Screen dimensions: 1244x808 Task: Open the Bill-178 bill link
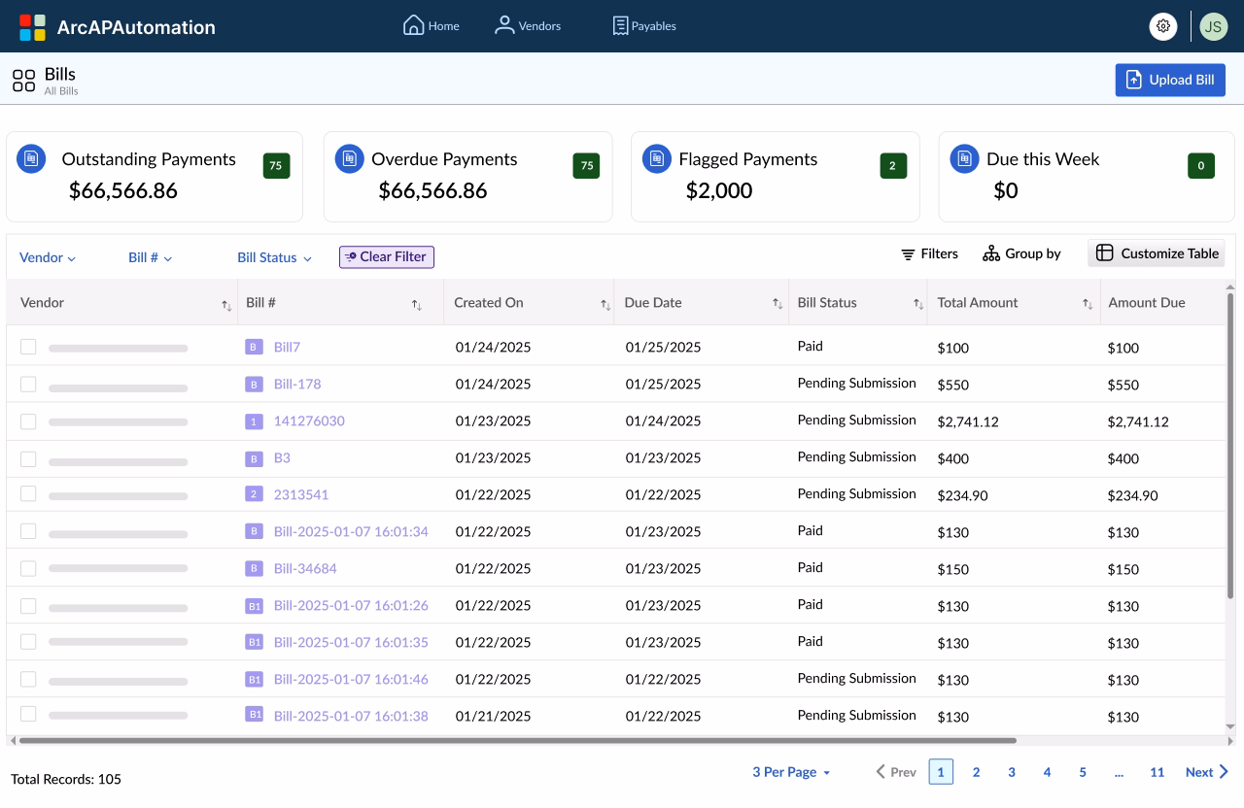tap(297, 384)
